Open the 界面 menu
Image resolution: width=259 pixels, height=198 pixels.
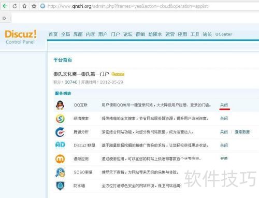[78, 34]
